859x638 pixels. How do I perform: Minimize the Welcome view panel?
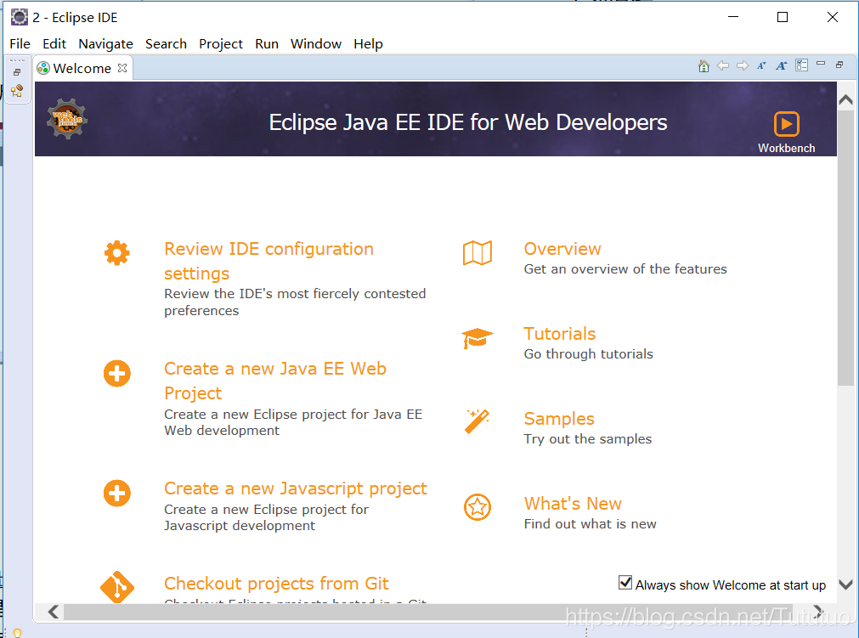click(x=821, y=64)
